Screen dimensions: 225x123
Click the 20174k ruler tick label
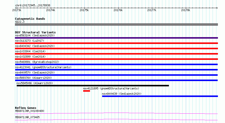pos(51,10)
